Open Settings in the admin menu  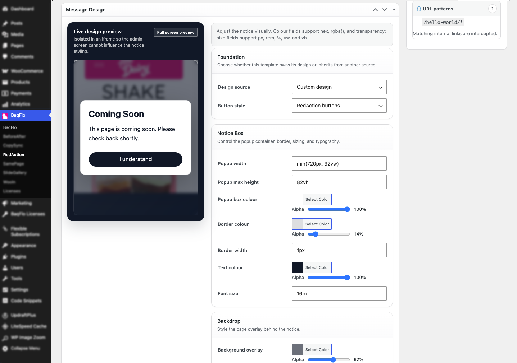(x=19, y=290)
